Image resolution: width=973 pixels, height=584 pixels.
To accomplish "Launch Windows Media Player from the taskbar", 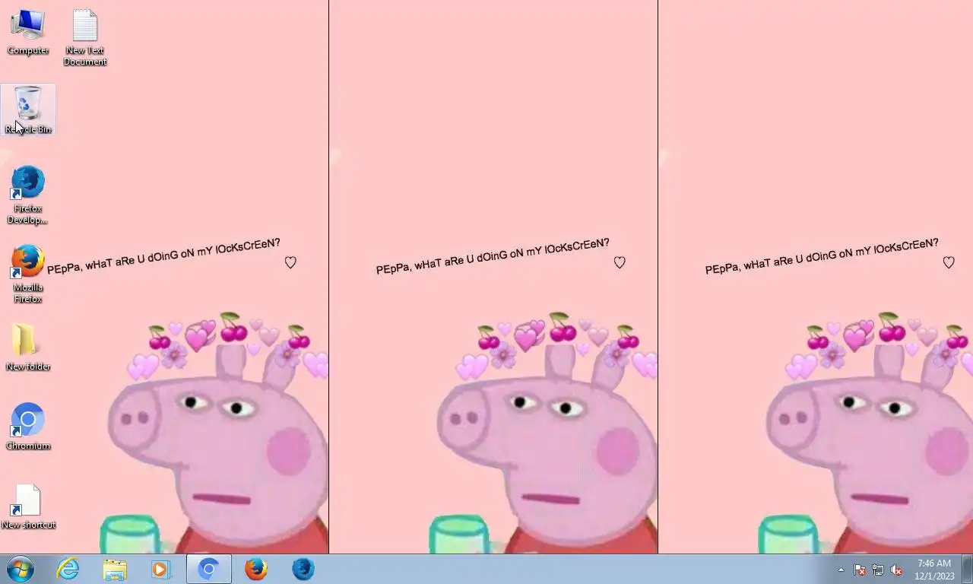I will click(161, 569).
